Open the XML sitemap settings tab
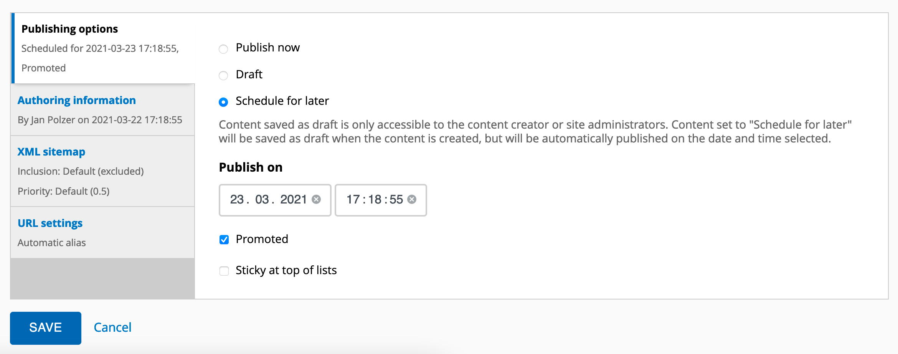Viewport: 898px width, 354px height. 51,152
